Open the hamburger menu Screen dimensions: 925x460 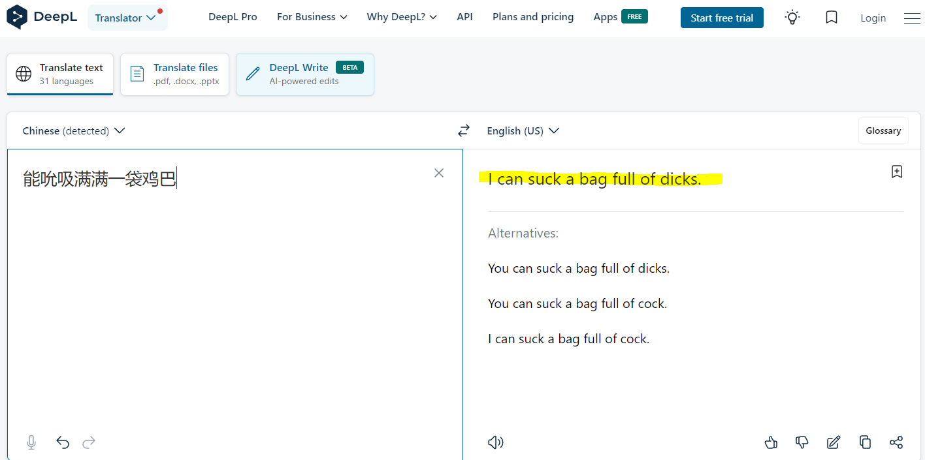[x=911, y=18]
